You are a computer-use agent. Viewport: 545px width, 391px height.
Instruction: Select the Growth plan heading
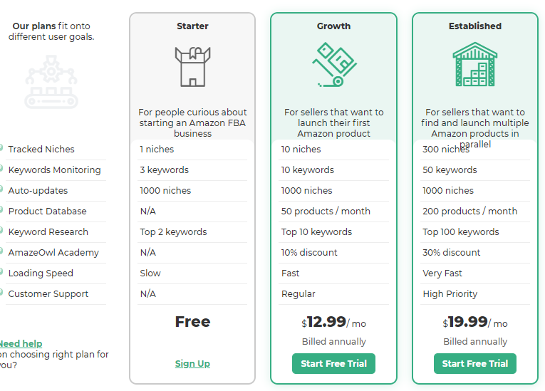pyautogui.click(x=333, y=26)
